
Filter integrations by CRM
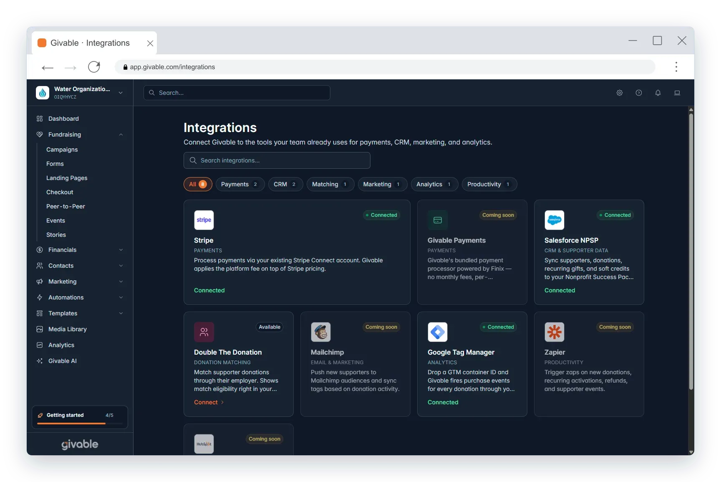[x=285, y=184]
